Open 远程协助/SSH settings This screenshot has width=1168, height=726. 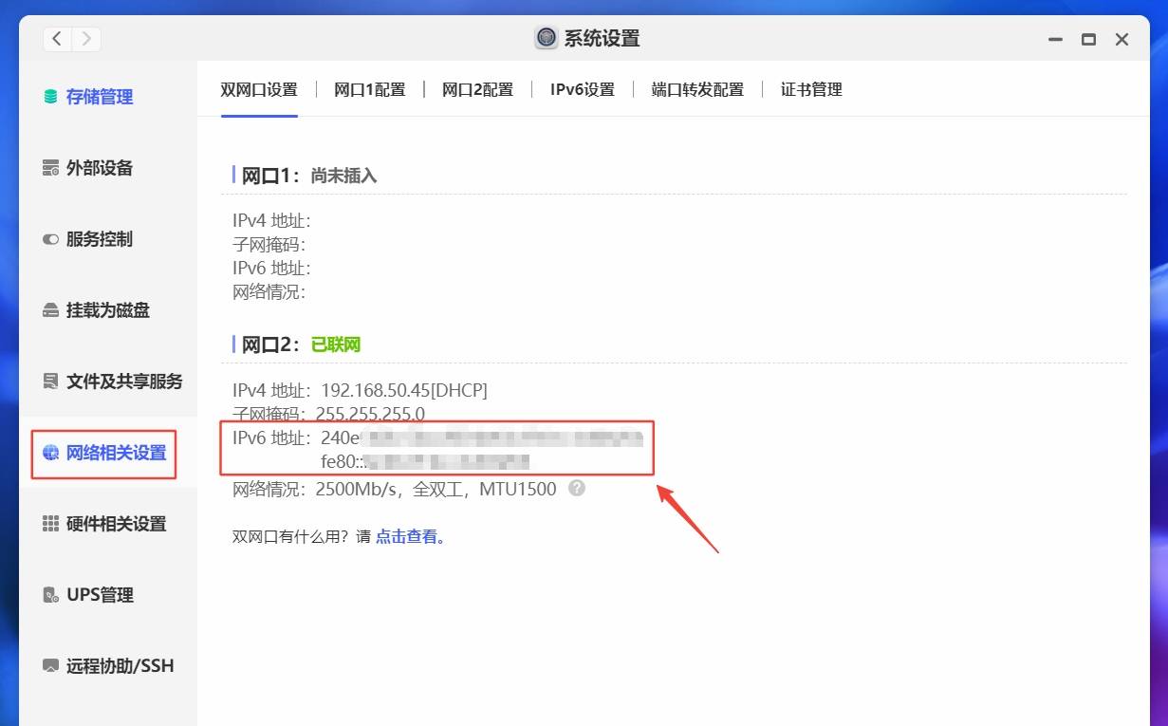tap(49, 665)
